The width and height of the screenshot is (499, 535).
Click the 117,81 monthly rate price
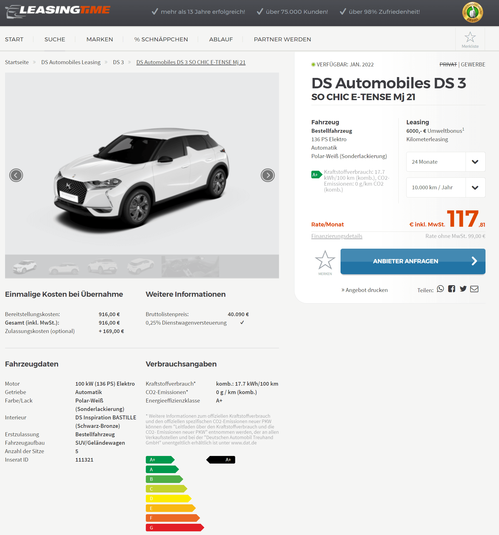click(x=466, y=219)
